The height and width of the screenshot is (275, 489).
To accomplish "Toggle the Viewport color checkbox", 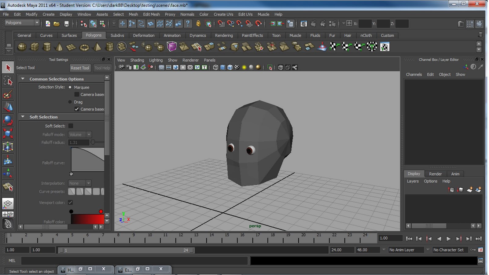I will (70, 203).
